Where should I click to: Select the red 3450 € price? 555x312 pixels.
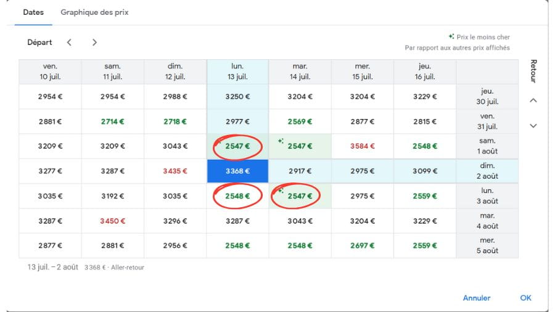tap(113, 221)
